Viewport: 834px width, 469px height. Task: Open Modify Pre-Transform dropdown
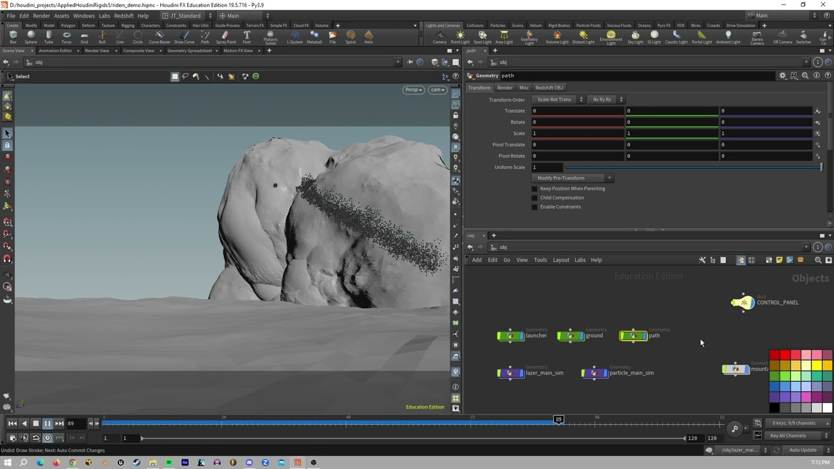(x=572, y=178)
